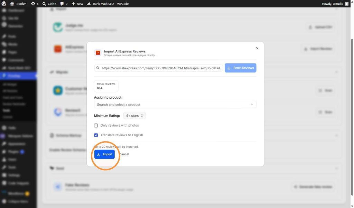Cancel the review import

tap(124, 154)
